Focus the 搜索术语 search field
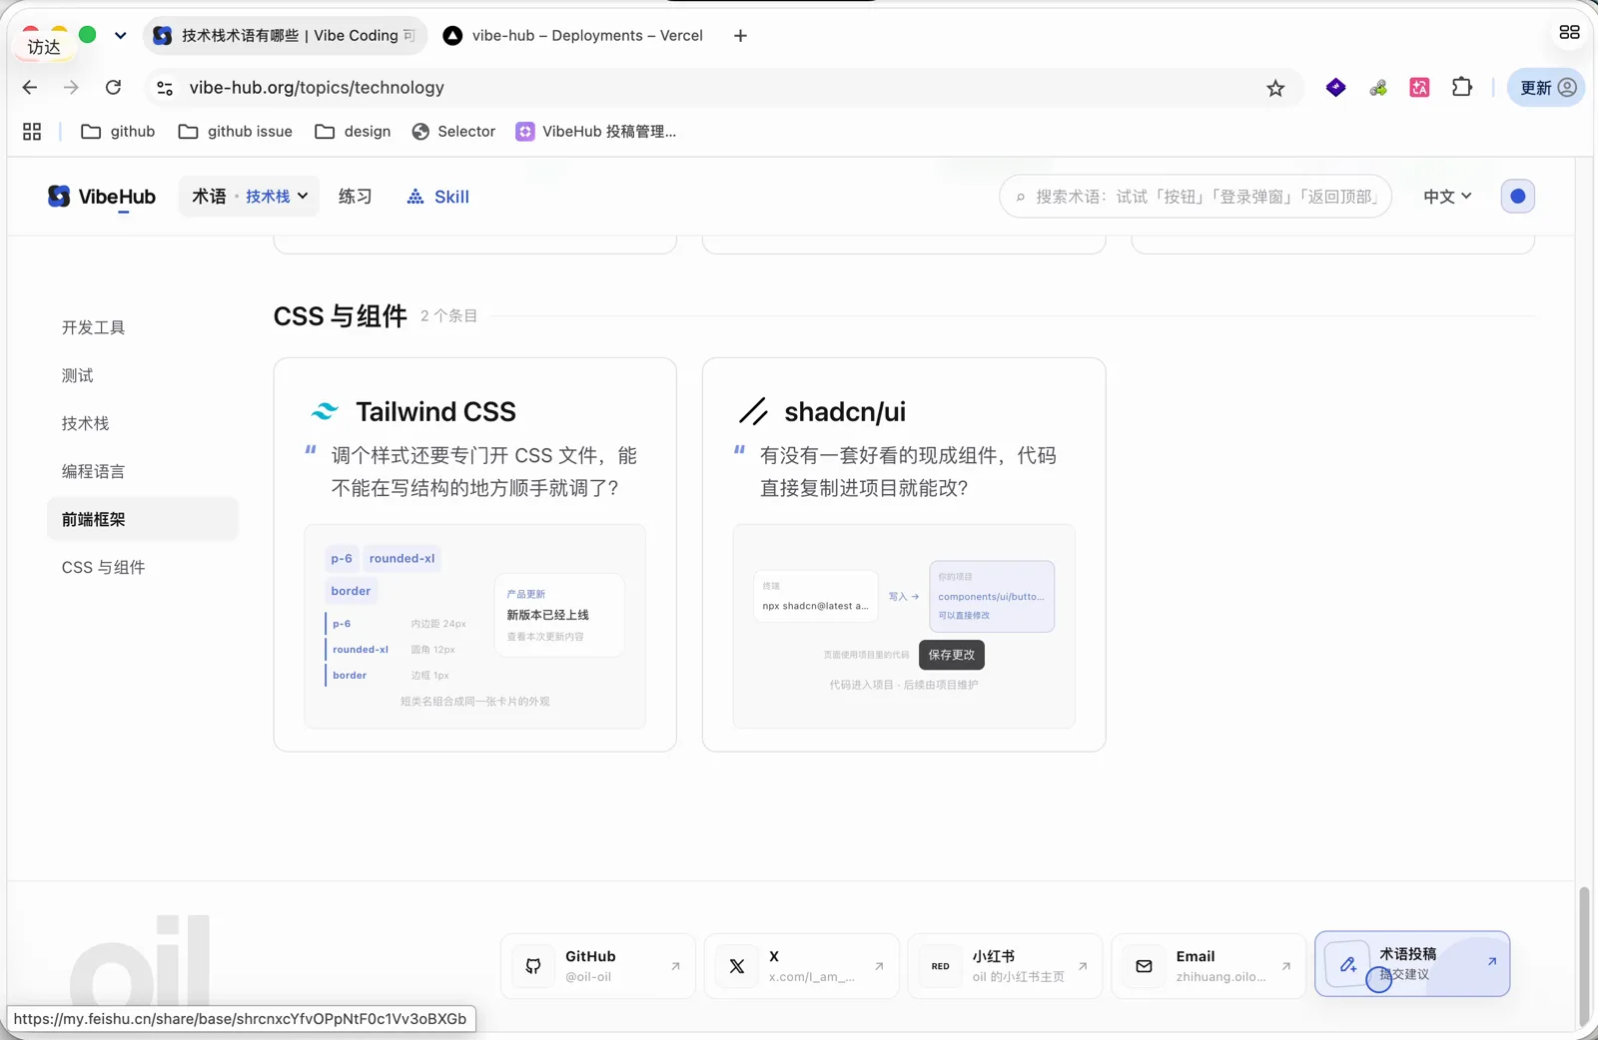1598x1040 pixels. [x=1196, y=197]
